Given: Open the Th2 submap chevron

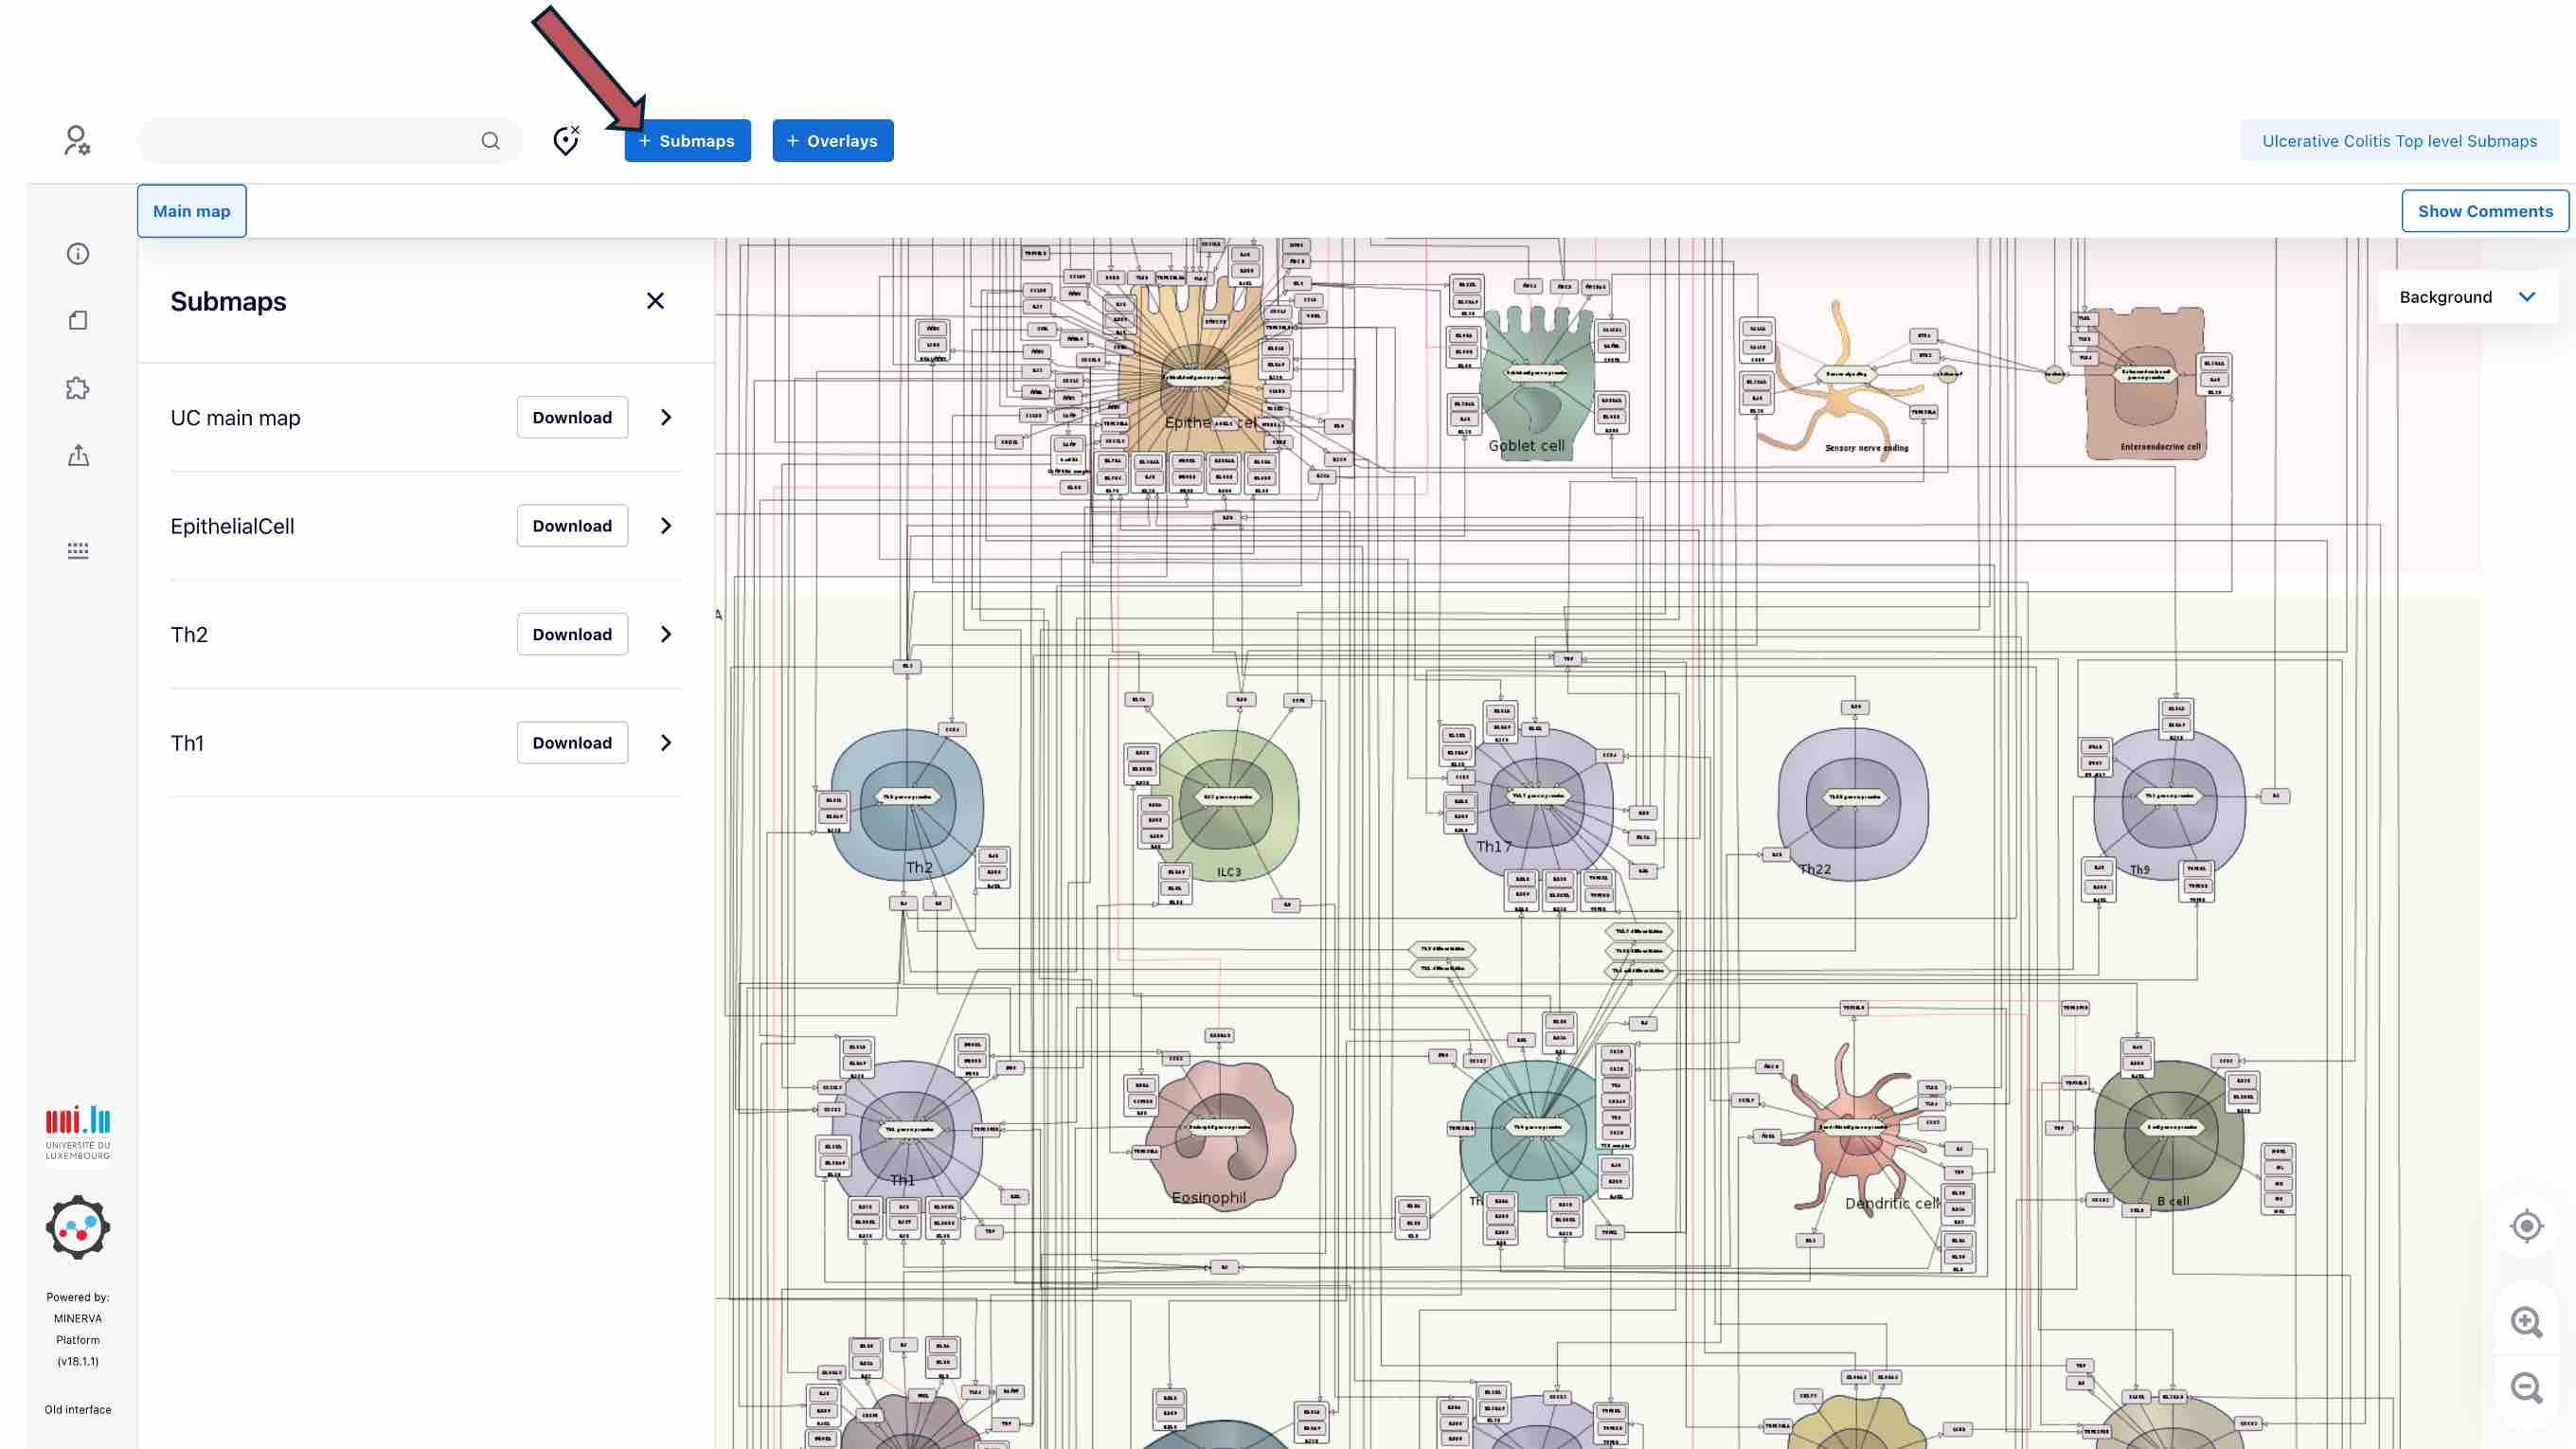Looking at the screenshot, I should [666, 634].
